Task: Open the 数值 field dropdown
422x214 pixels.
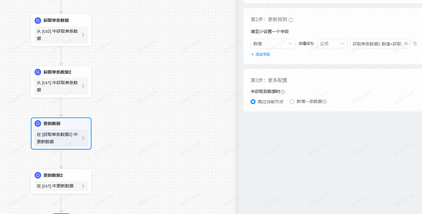Action: [x=273, y=44]
